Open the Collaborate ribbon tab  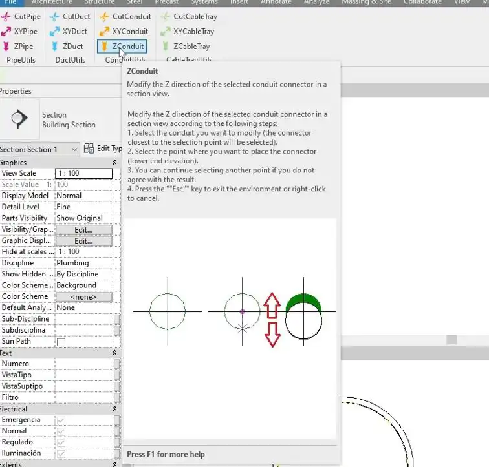[422, 2]
